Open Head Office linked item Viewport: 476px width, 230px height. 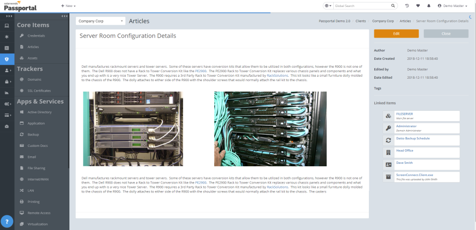pos(421,152)
